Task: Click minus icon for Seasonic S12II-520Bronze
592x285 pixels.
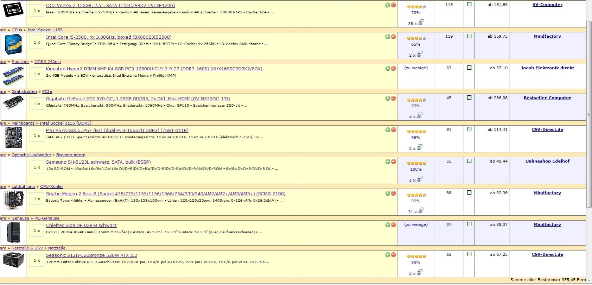Action: tap(393, 255)
